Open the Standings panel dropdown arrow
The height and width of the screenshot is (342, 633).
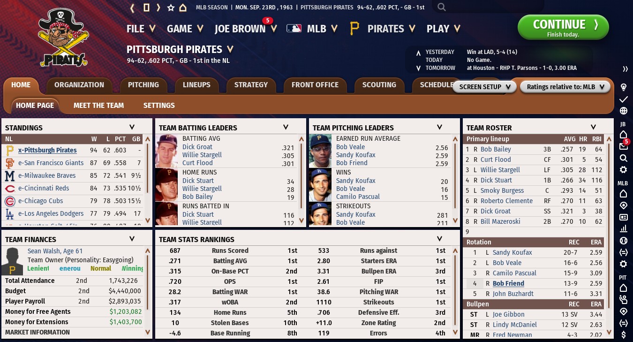click(x=132, y=127)
